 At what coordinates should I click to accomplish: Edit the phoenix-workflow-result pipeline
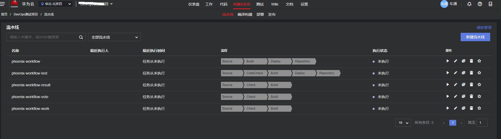coord(455,84)
